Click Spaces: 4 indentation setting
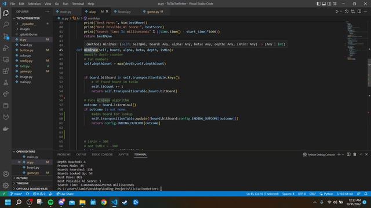 click(288, 194)
